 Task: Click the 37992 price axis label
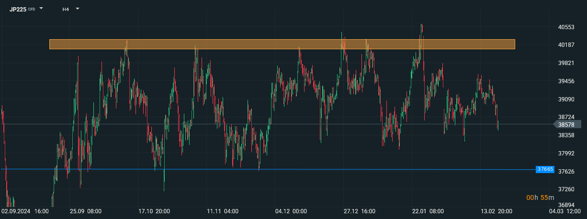coord(566,153)
